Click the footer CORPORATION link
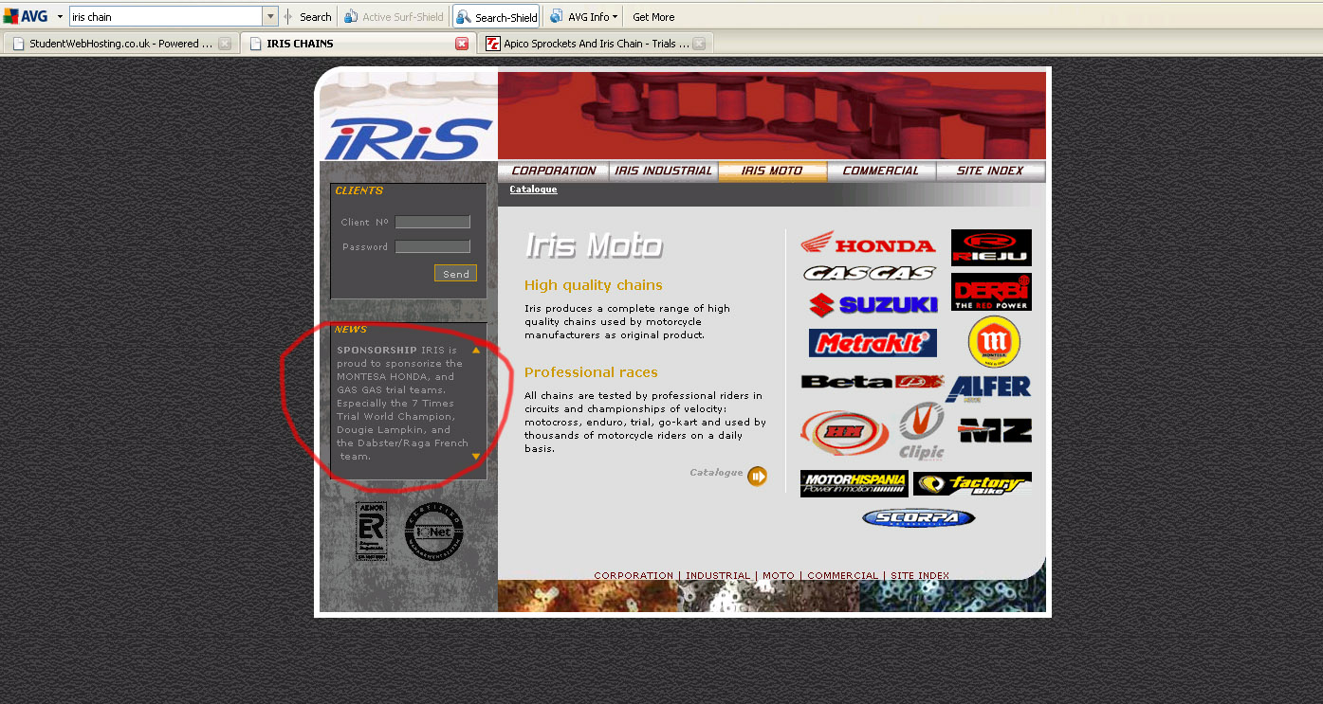Image resolution: width=1323 pixels, height=704 pixels. point(634,575)
